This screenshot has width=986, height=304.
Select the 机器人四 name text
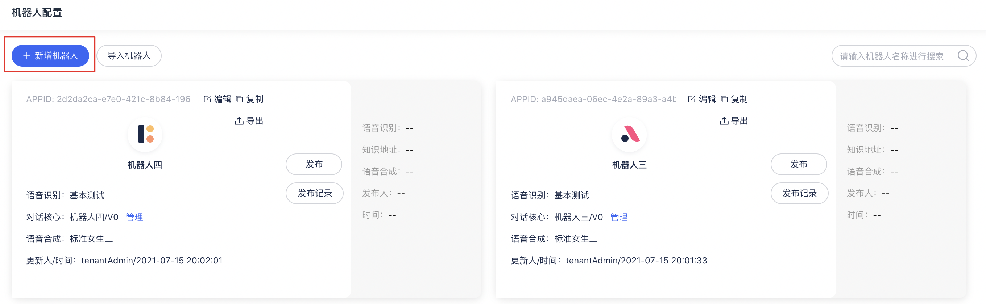[x=145, y=165]
